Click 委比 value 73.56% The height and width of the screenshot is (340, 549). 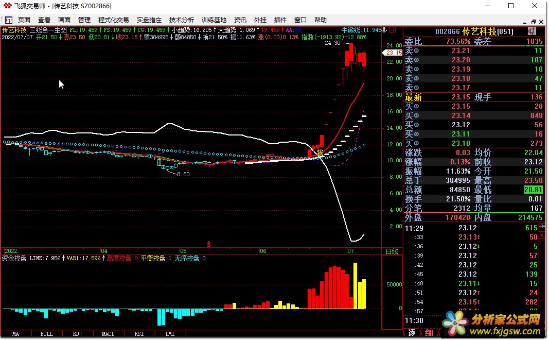(x=458, y=41)
